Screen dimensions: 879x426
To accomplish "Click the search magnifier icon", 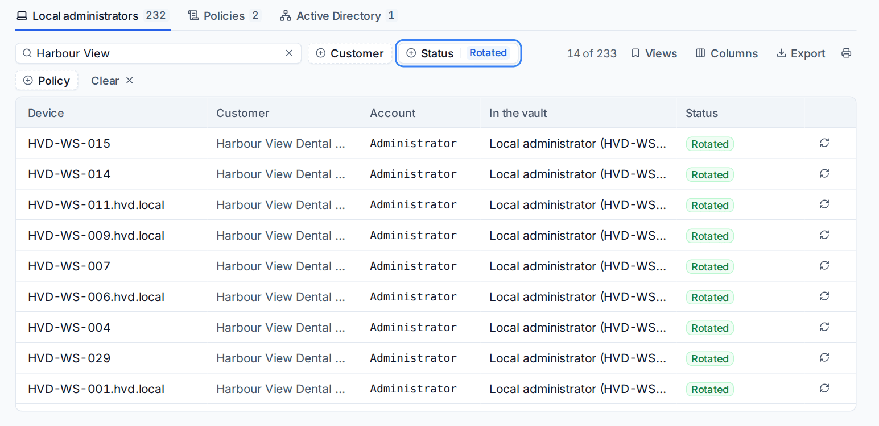I will point(27,53).
